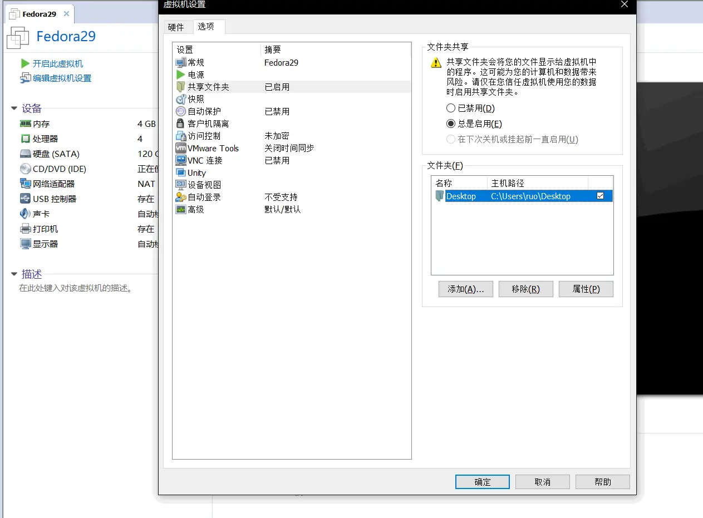The image size is (703, 518).
Task: Select the 总是启用(E) radio button
Action: click(451, 124)
